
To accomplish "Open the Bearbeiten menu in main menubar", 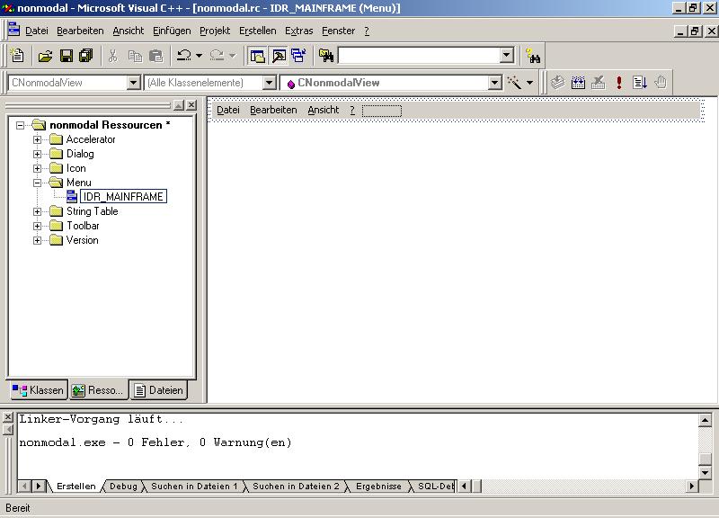I will (80, 31).
